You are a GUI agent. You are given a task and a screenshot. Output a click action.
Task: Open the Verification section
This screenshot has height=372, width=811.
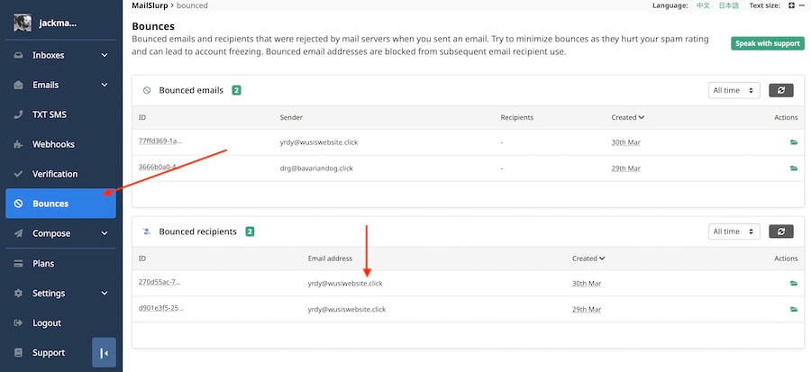pyautogui.click(x=55, y=174)
